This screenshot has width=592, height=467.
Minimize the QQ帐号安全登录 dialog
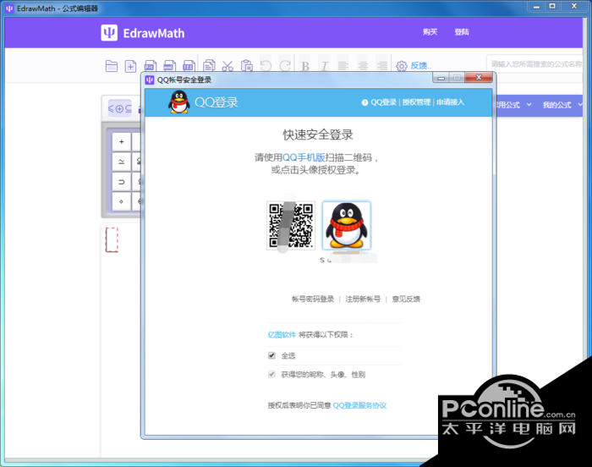point(441,78)
